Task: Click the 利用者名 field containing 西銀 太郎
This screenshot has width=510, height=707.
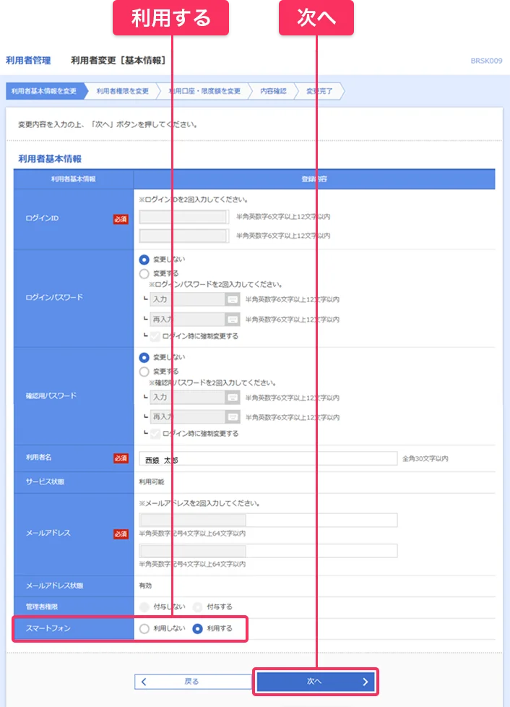Action: tap(268, 459)
